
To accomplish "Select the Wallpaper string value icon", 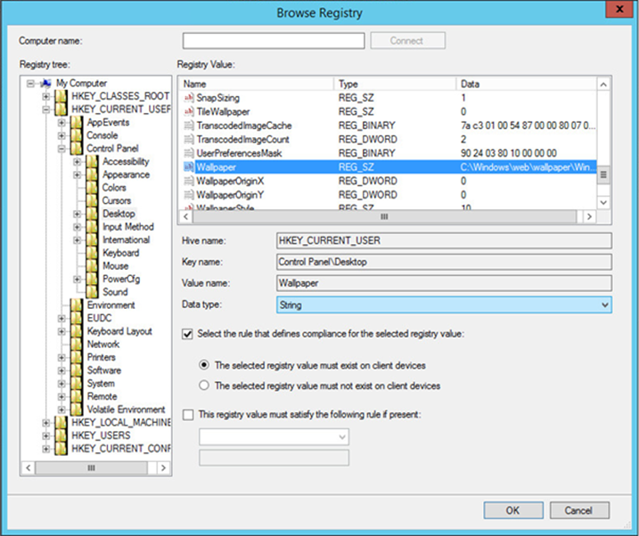I will click(x=188, y=166).
